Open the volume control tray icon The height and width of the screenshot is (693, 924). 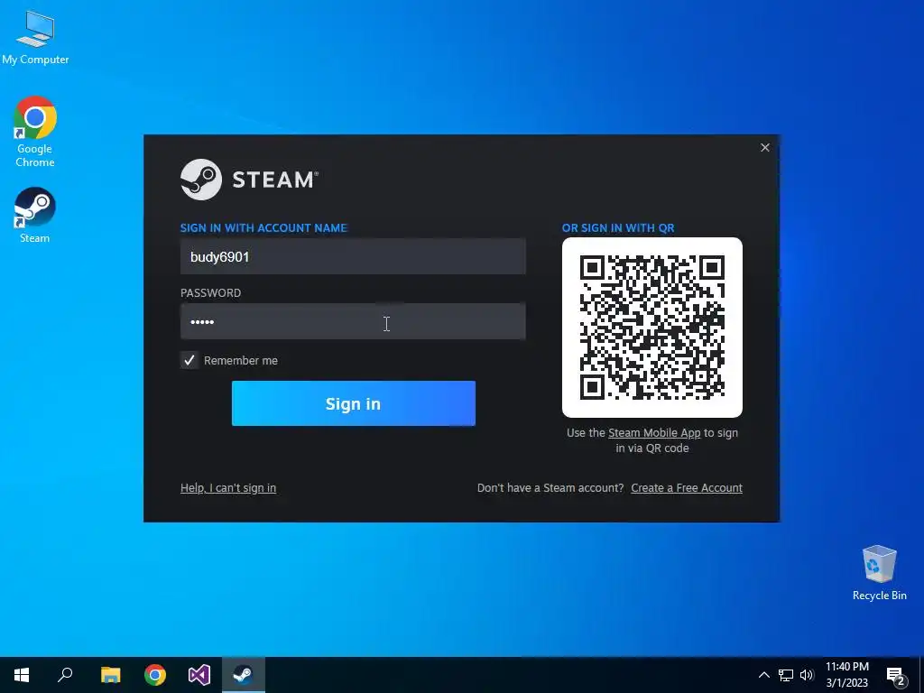coord(807,675)
